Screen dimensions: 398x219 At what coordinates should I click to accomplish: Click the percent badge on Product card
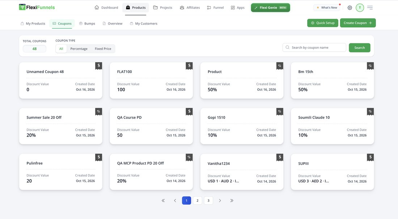point(280,66)
